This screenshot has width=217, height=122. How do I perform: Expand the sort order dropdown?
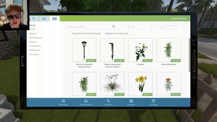[x=173, y=26]
